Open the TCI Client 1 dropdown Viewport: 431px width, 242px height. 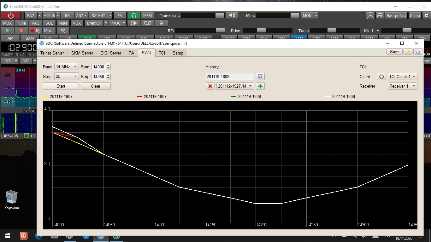click(x=403, y=77)
